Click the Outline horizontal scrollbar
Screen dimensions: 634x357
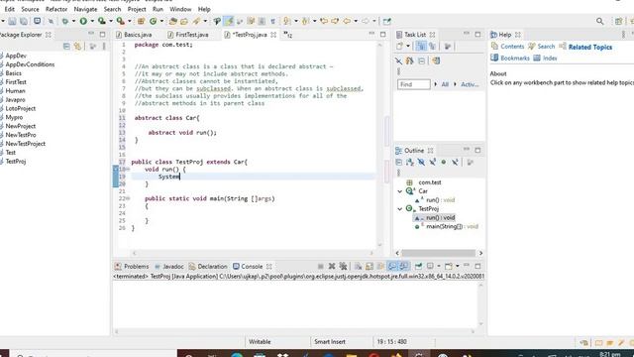[438, 253]
